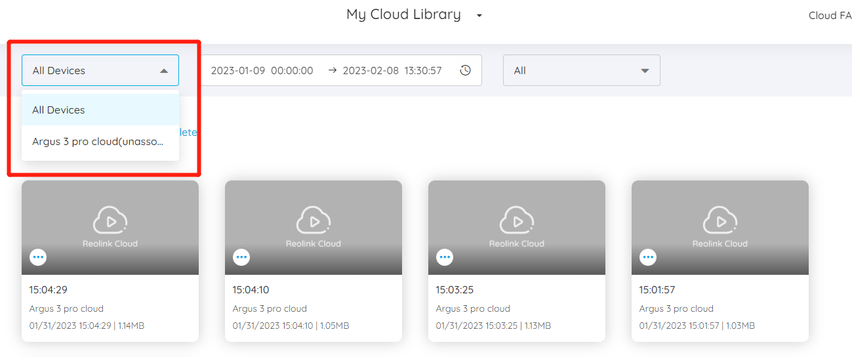Open the three-dot menu on the 15:04:10 video
Viewport: 852px width, 357px height.
click(x=241, y=257)
